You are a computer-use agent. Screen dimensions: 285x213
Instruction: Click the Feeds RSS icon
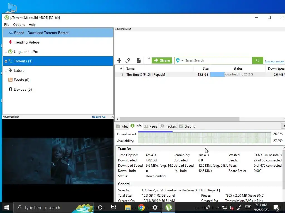(10, 80)
